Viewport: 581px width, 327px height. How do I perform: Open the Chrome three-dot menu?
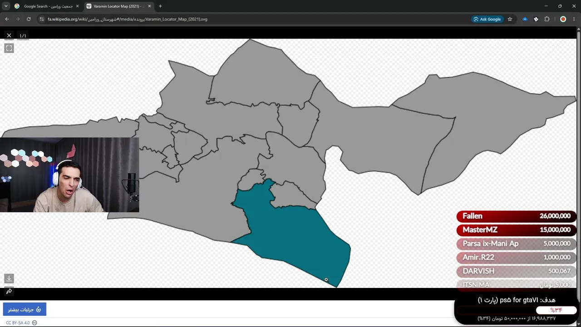[574, 19]
